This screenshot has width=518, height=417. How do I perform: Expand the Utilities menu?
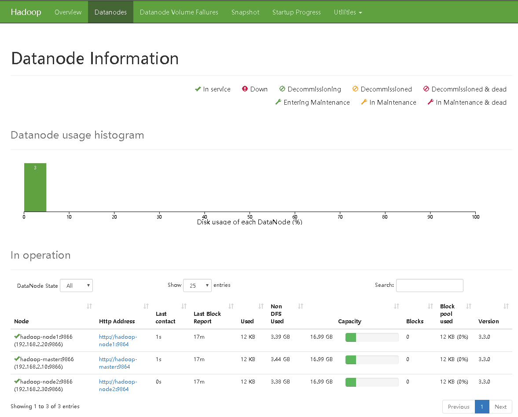pos(348,12)
